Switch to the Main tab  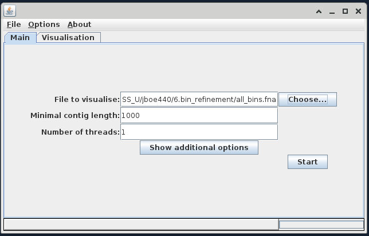point(20,38)
